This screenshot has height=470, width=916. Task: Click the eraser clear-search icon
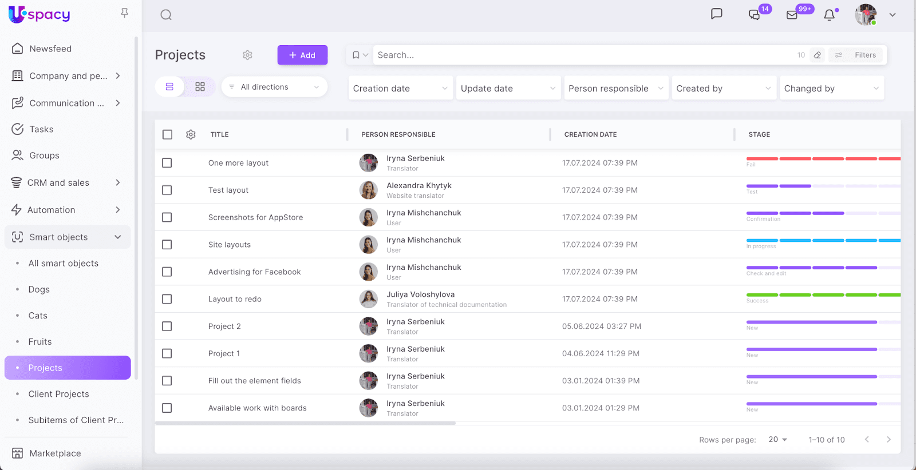[x=818, y=55]
